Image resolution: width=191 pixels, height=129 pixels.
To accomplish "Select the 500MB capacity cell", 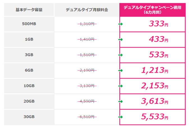I will [x=29, y=24].
